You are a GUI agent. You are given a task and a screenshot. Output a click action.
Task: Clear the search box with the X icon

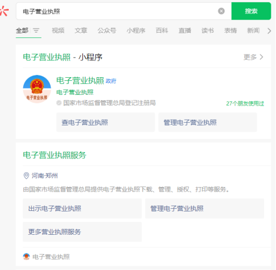(x=221, y=11)
